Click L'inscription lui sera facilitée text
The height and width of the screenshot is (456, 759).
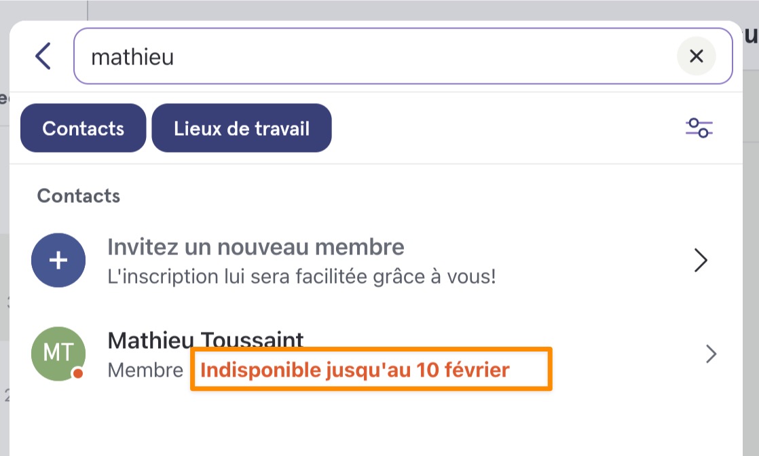point(301,277)
